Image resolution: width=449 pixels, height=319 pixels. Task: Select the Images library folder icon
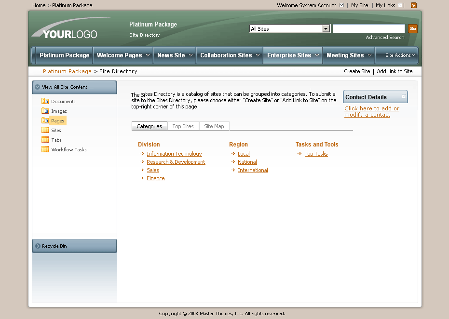coord(45,111)
